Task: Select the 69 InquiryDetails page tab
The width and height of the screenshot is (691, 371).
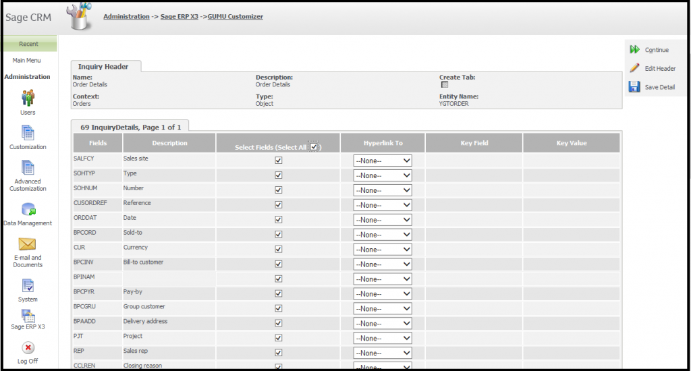Action: point(130,127)
